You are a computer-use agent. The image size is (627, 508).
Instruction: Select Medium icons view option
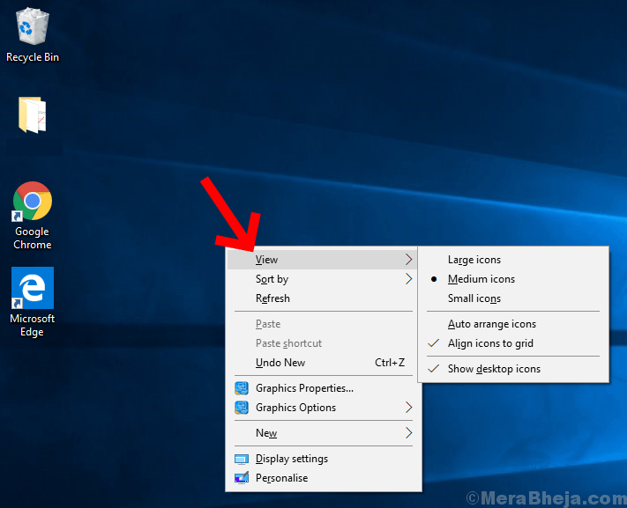[513, 279]
